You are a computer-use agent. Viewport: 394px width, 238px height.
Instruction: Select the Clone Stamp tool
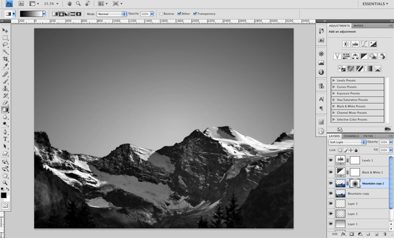(x=5, y=89)
